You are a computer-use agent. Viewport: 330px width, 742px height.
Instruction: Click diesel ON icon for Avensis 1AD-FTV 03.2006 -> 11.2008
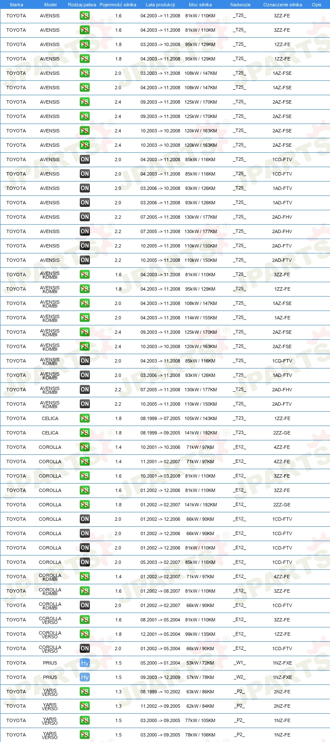tap(84, 203)
